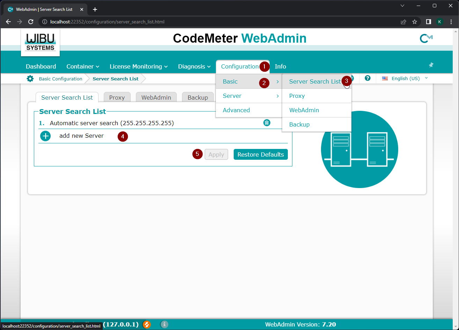
Task: Delete the Automatic server search entry
Action: point(267,123)
